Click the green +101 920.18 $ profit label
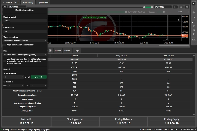 (x=94, y=18)
